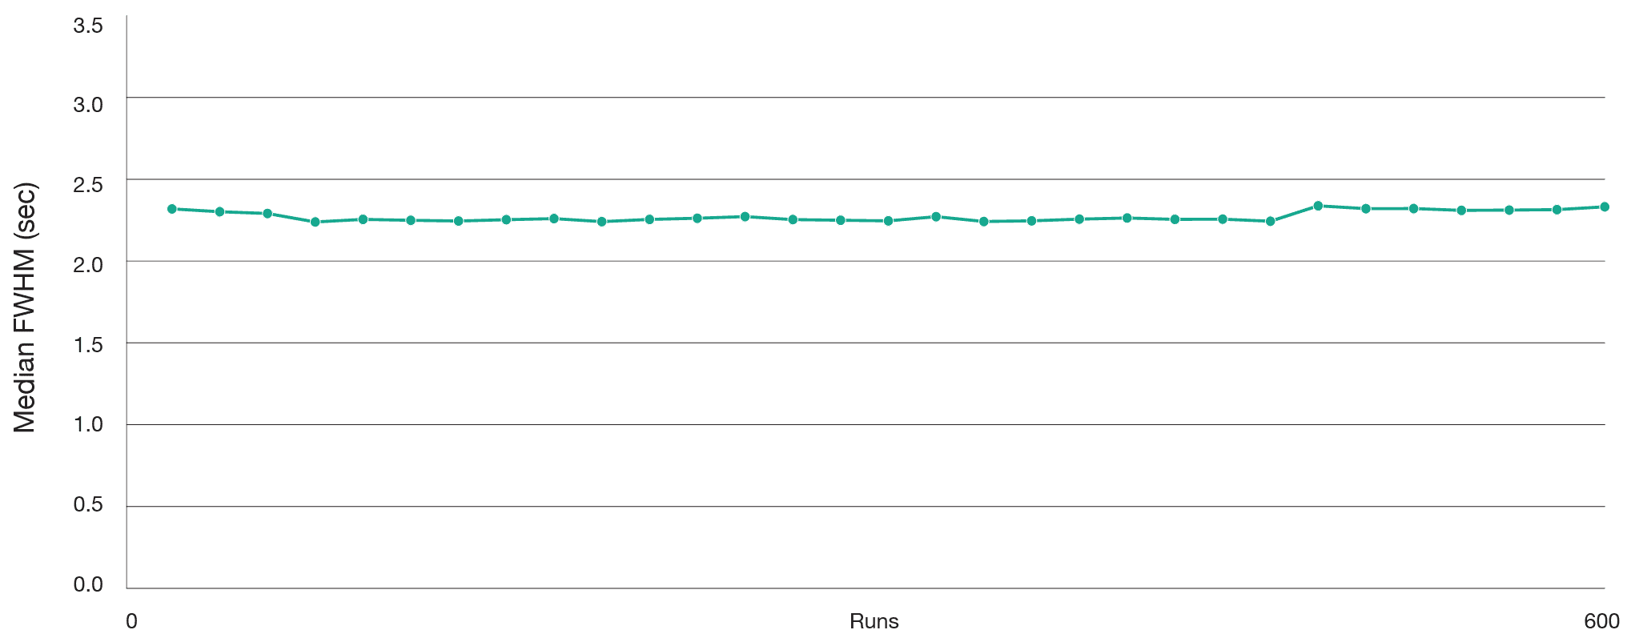Click the data point just before the sharp rise
The width and height of the screenshot is (1627, 642).
click(1270, 221)
